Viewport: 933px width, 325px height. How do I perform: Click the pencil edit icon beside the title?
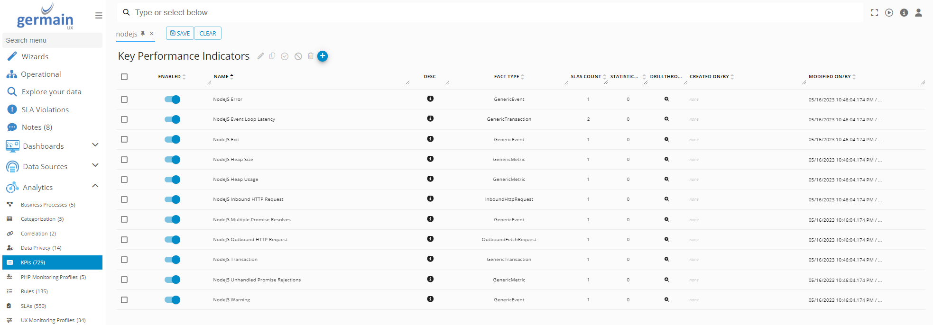pos(260,56)
